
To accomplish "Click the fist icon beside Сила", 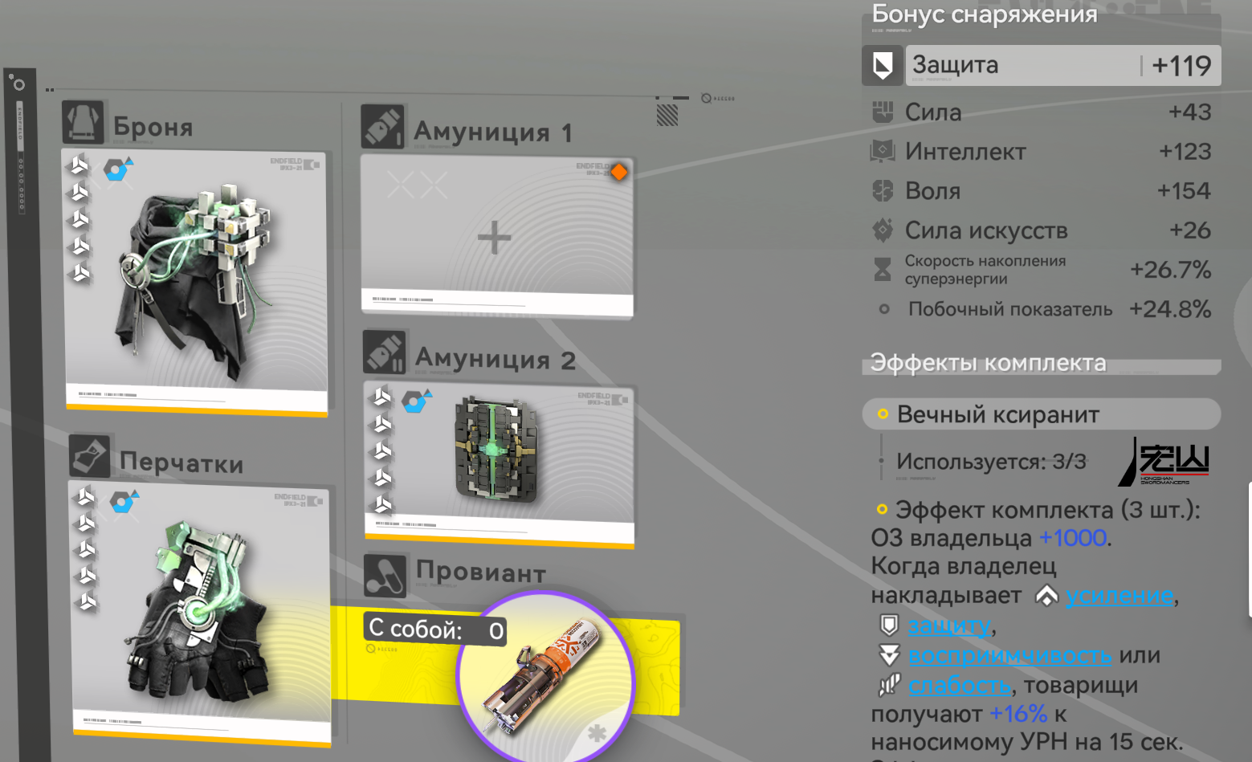I will click(883, 112).
